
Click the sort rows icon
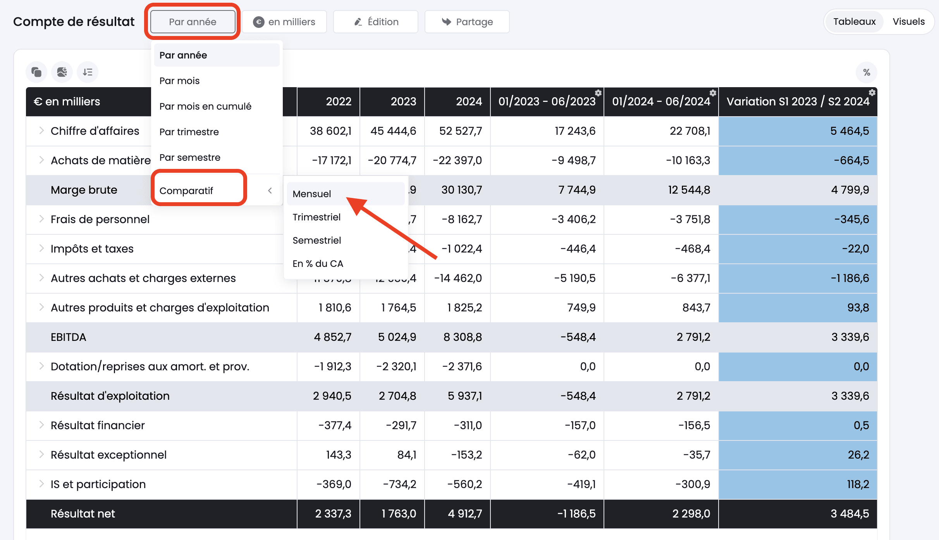point(88,72)
